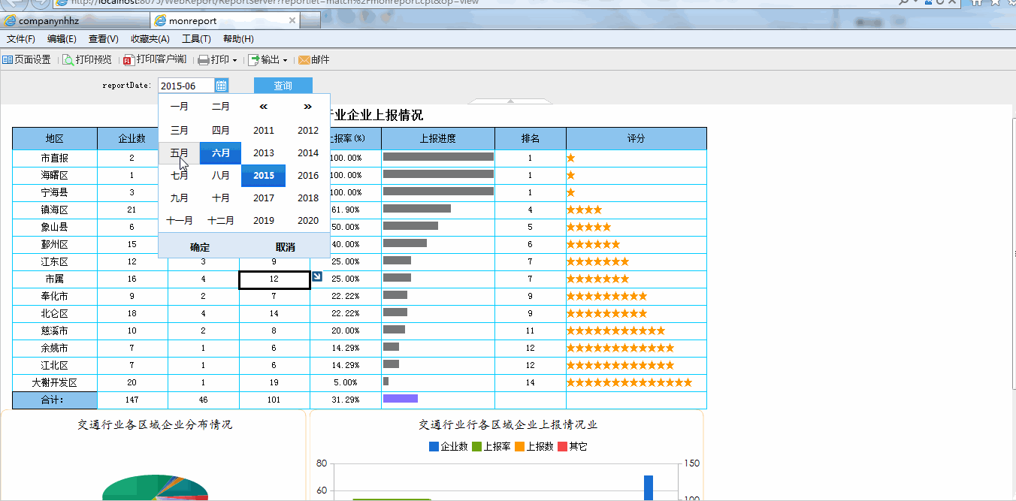The height and width of the screenshot is (501, 1016).
Task: Click the purple progress bar in 合计 row
Action: 400,398
